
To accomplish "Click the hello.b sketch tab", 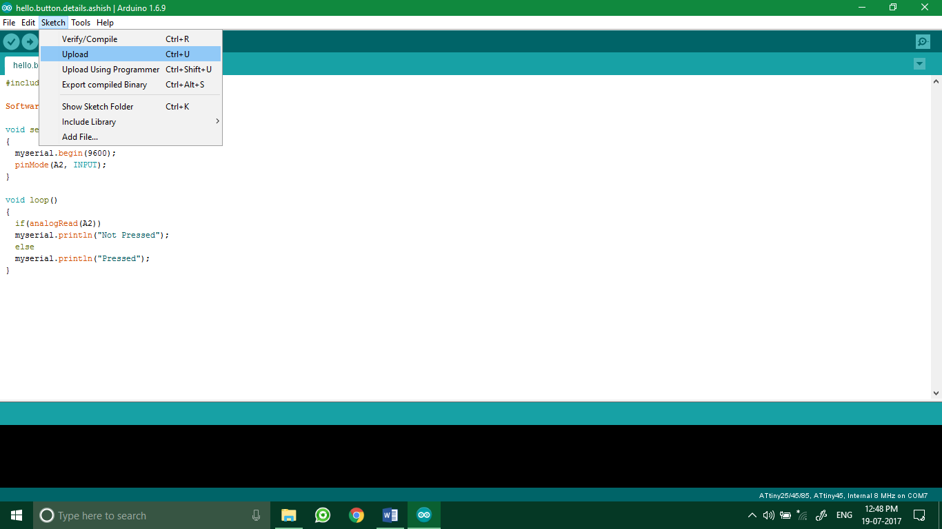I will pos(23,65).
